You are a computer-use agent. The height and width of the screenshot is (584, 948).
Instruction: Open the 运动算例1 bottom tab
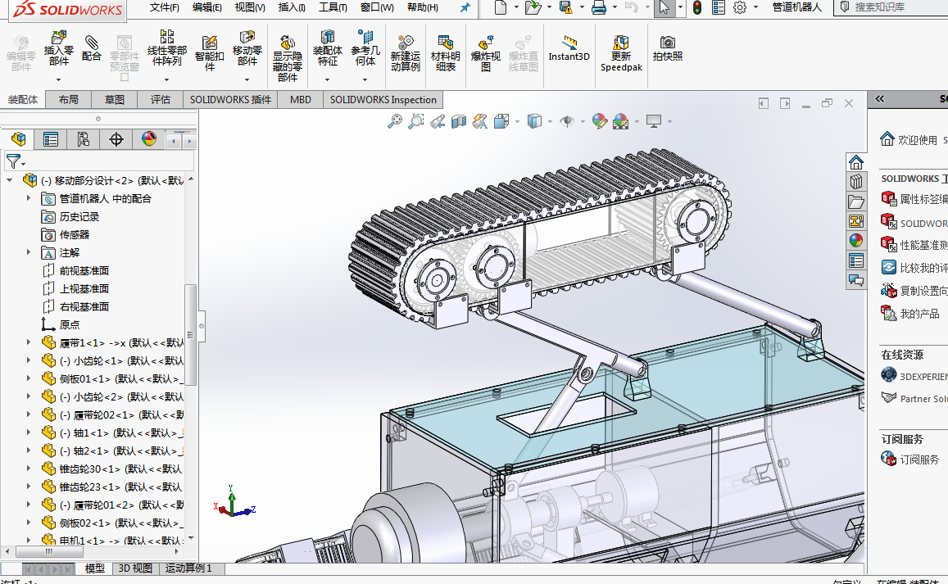[x=188, y=568]
